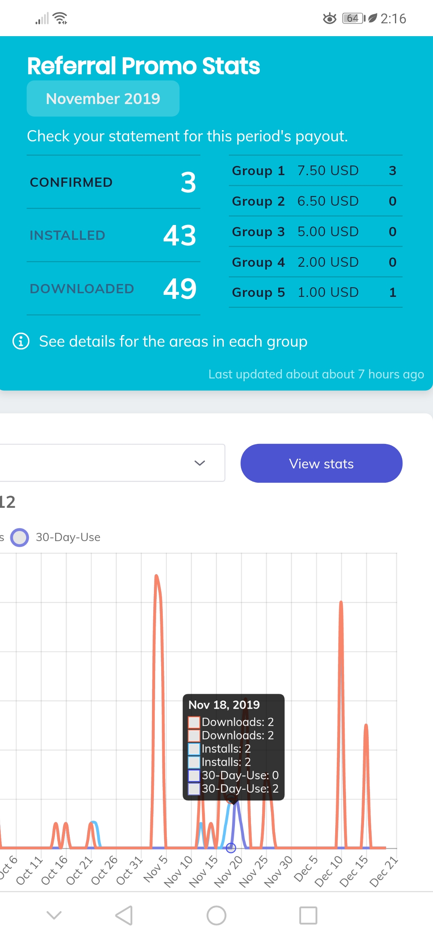Toggle the 30-Day-Use legend series
The width and height of the screenshot is (433, 940).
[56, 537]
